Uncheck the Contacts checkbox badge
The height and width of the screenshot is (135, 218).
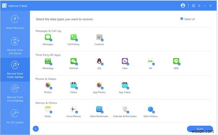point(102,40)
